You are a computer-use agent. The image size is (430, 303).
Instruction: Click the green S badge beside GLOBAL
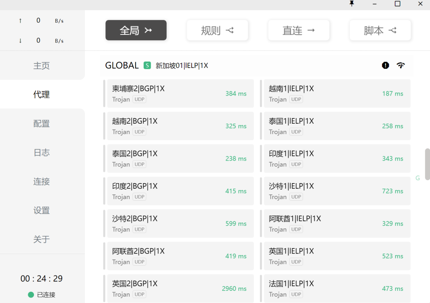tap(147, 65)
